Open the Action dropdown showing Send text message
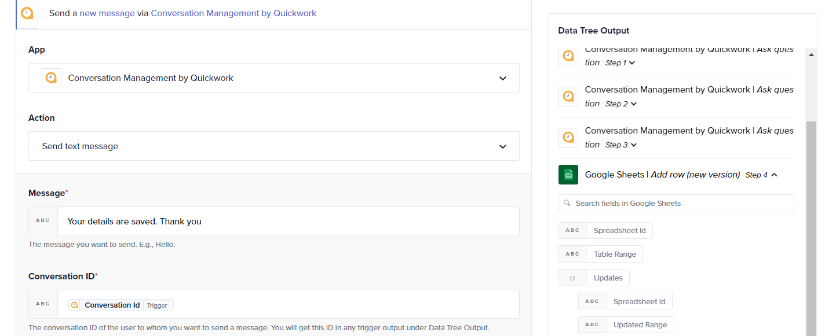This screenshot has height=336, width=836. coord(274,146)
